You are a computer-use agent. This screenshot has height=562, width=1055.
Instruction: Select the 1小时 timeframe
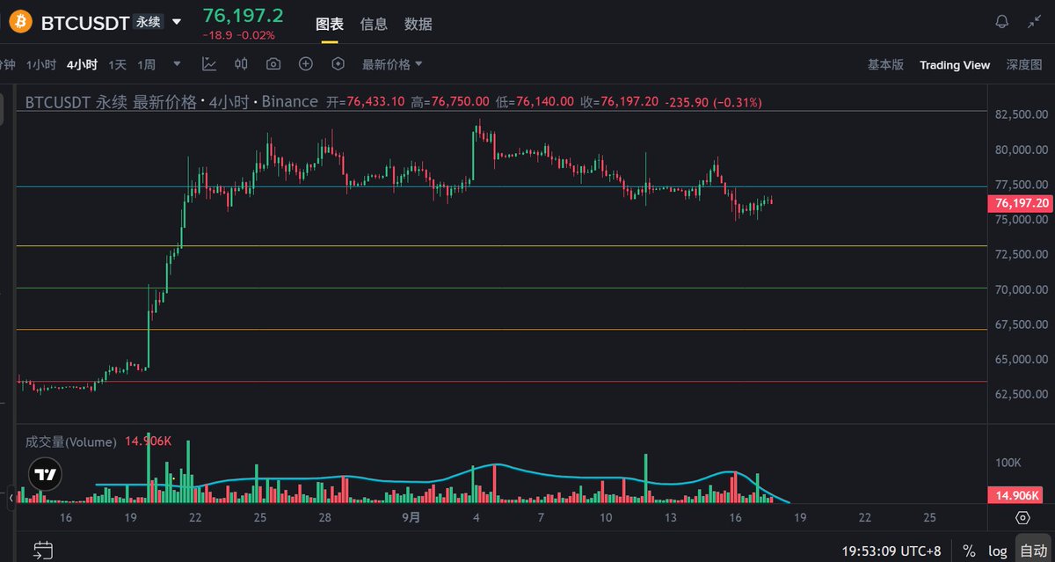[x=41, y=64]
